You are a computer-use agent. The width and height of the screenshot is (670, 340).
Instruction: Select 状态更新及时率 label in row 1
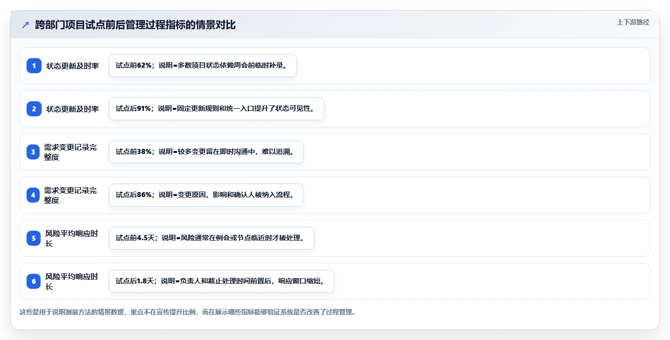(x=73, y=66)
